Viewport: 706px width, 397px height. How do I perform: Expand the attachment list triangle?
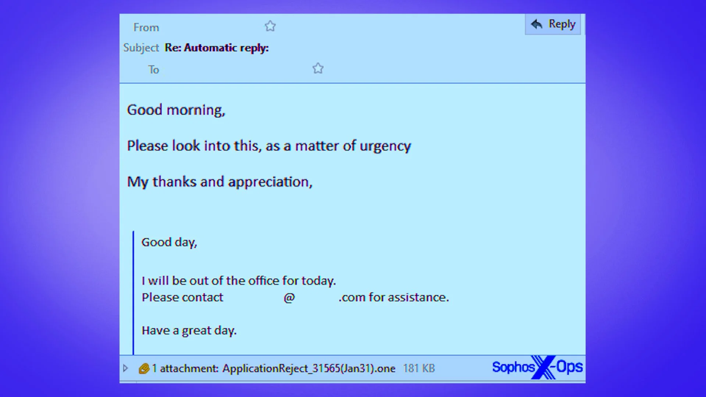tap(125, 368)
